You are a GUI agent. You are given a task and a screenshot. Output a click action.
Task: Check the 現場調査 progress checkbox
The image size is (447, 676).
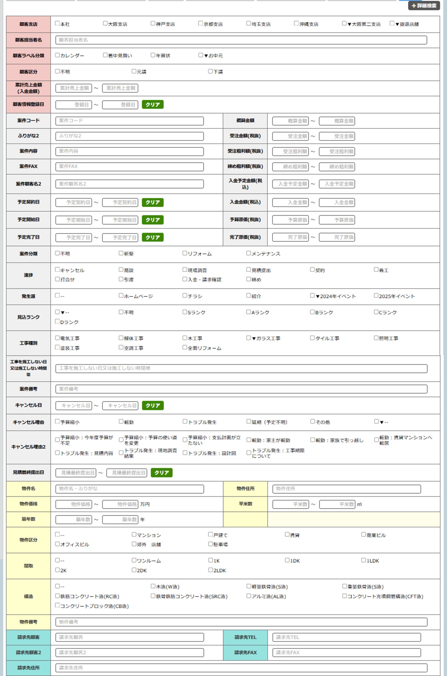185,270
